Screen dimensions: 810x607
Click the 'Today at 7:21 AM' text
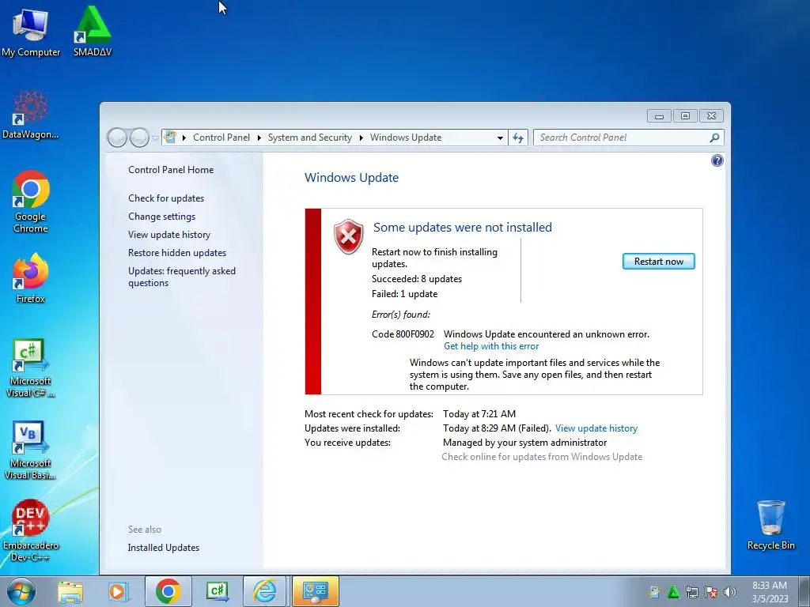tap(479, 414)
